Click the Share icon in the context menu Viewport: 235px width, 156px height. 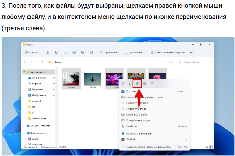pos(145,84)
